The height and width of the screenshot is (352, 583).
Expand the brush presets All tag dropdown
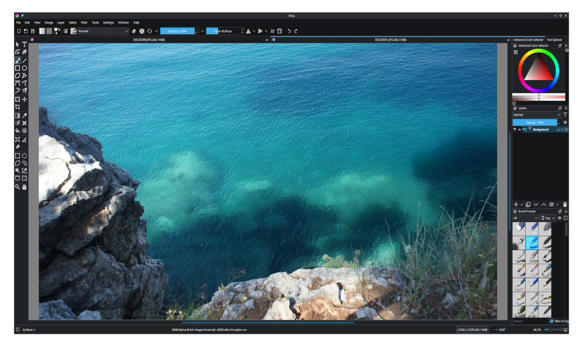[x=525, y=218]
